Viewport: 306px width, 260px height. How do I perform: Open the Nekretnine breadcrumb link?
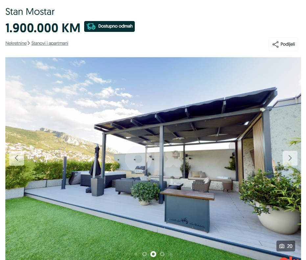(x=16, y=43)
